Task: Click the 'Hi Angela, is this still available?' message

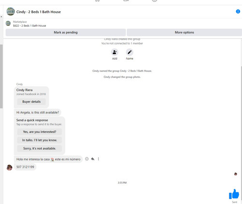Action: pos(38,112)
